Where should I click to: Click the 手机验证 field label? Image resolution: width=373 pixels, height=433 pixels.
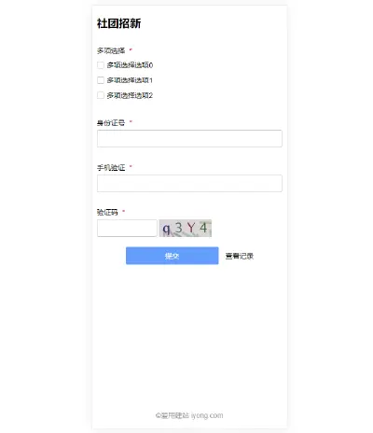coord(111,168)
